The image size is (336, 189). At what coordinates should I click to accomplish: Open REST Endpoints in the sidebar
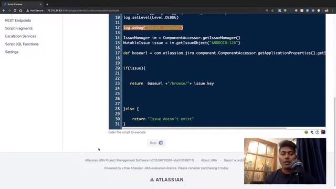click(18, 20)
